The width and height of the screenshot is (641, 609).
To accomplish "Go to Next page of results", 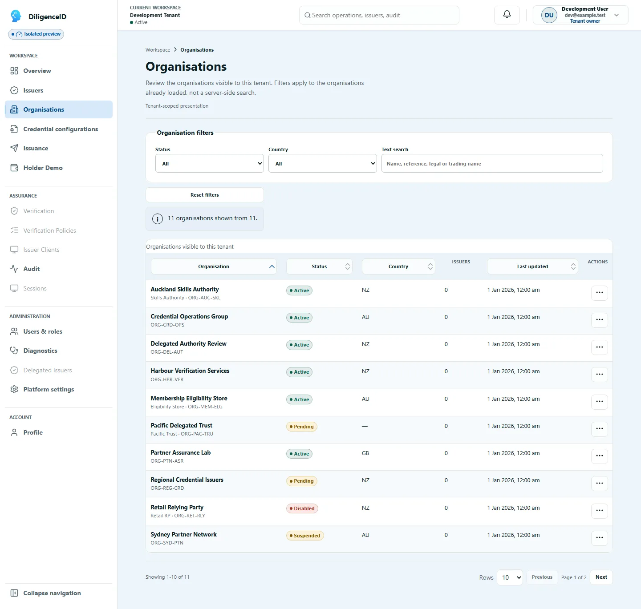I will pyautogui.click(x=601, y=577).
